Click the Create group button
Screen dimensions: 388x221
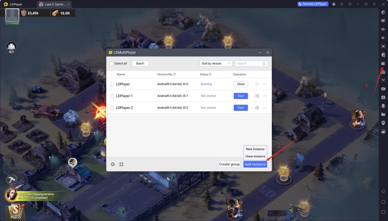(x=229, y=164)
